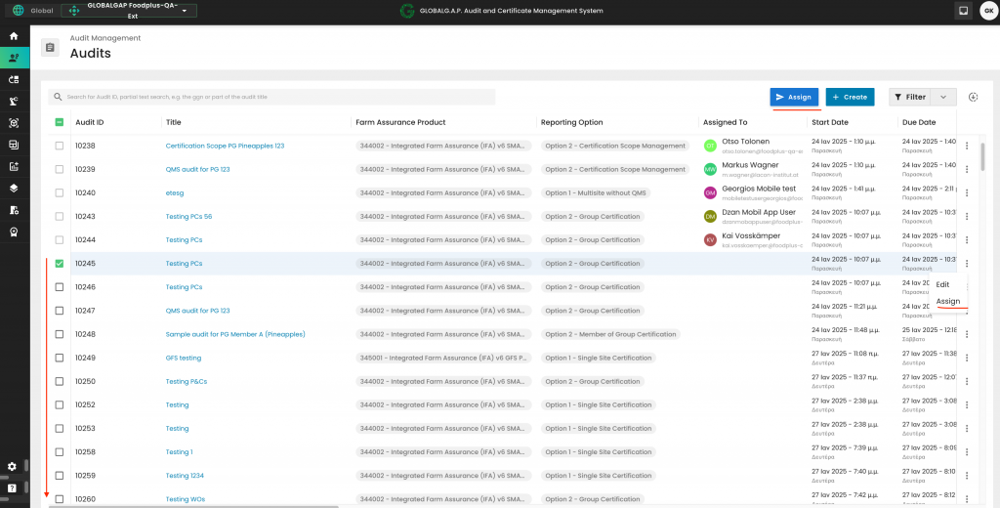Image resolution: width=1000 pixels, height=508 pixels.
Task: Expand the Filter dropdown arrow
Action: point(942,97)
